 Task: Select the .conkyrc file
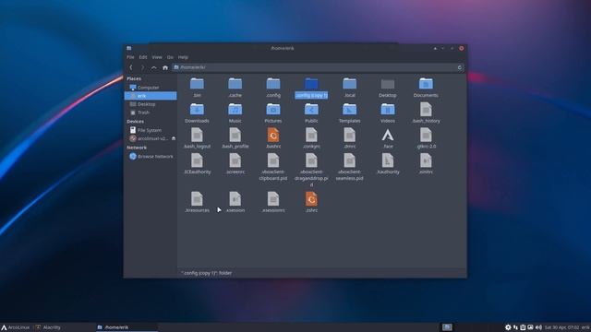pyautogui.click(x=311, y=138)
